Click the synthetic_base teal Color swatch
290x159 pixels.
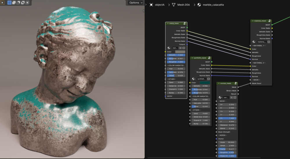tap(204, 83)
